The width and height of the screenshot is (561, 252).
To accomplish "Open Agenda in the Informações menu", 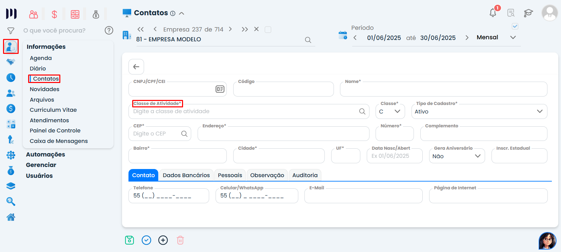I will click(x=41, y=58).
